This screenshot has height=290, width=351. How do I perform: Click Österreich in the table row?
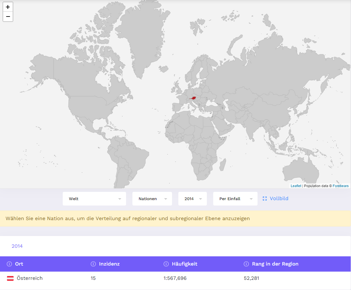pyautogui.click(x=29, y=278)
